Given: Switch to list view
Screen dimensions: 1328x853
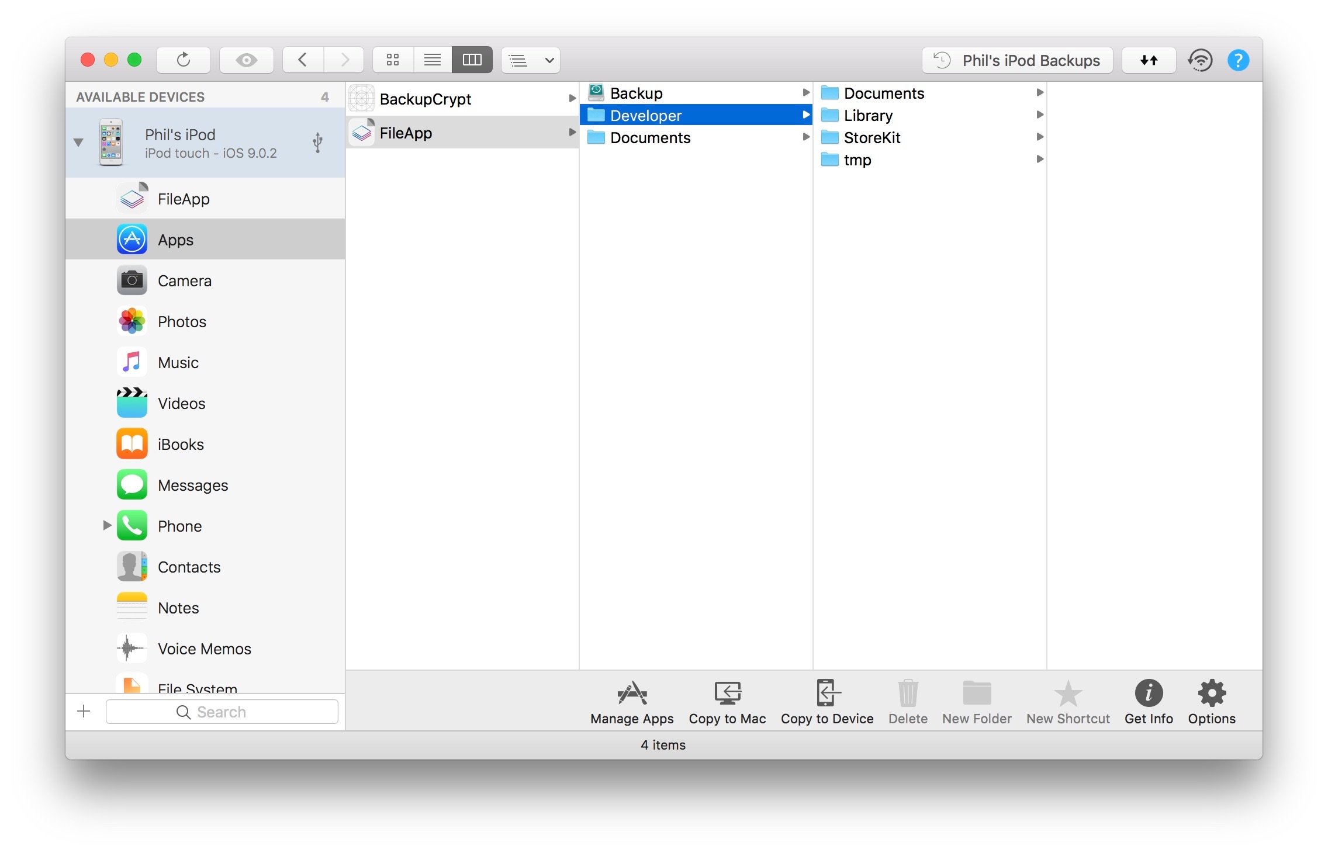Looking at the screenshot, I should (433, 60).
